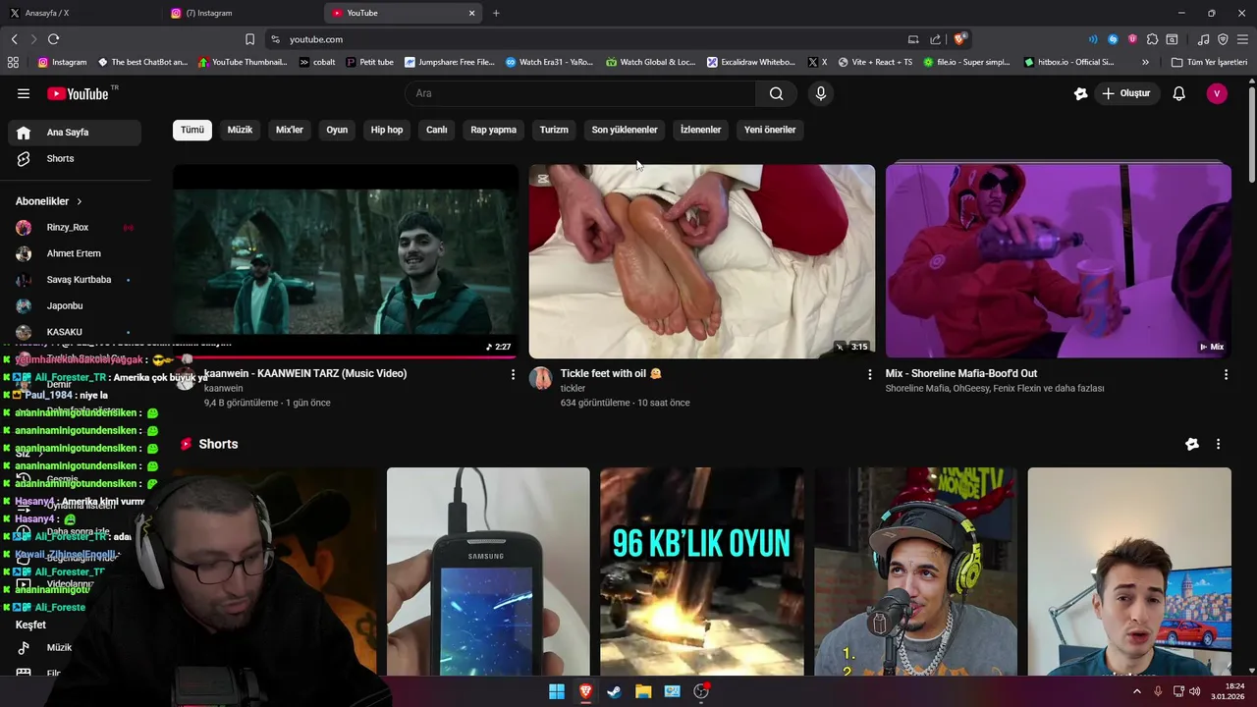Select the Rap yapma filter chip

[493, 130]
